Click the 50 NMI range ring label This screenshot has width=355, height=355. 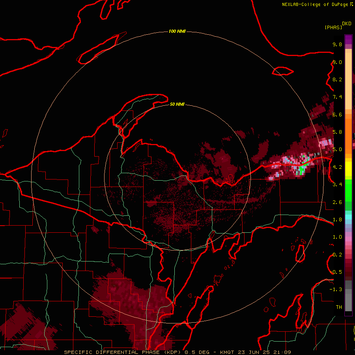pyautogui.click(x=177, y=104)
